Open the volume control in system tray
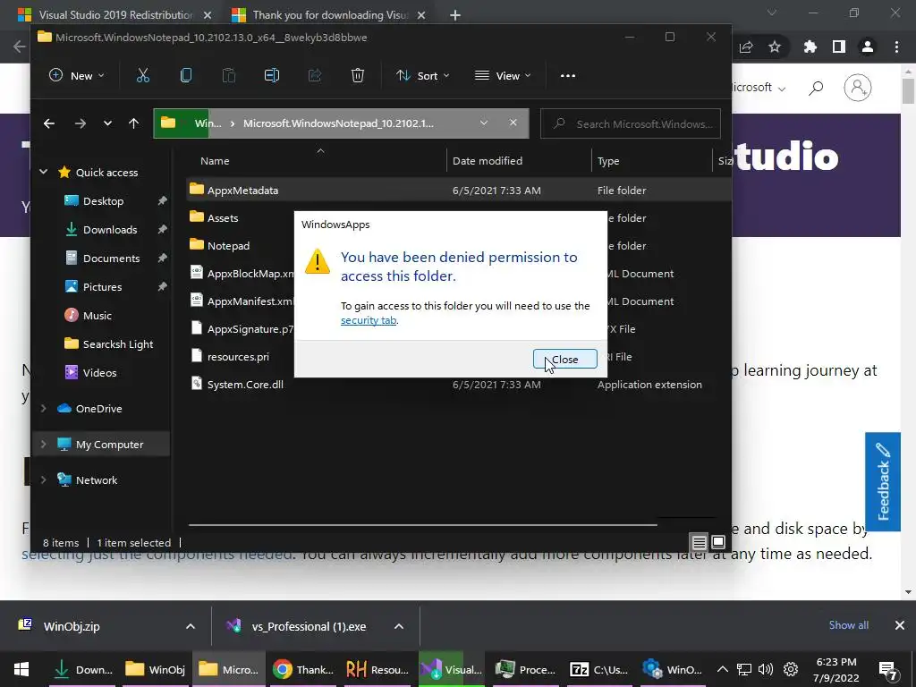Screen dimensions: 916x687 766,669
